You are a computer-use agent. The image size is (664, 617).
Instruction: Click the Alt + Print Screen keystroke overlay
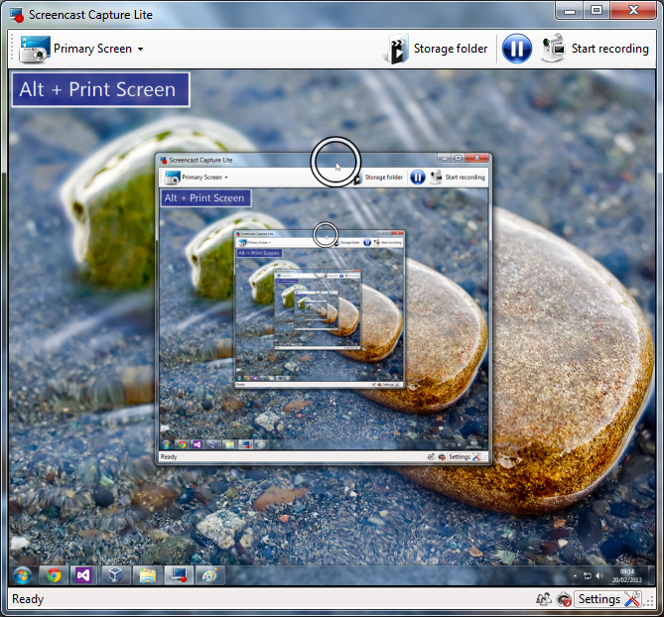point(100,89)
